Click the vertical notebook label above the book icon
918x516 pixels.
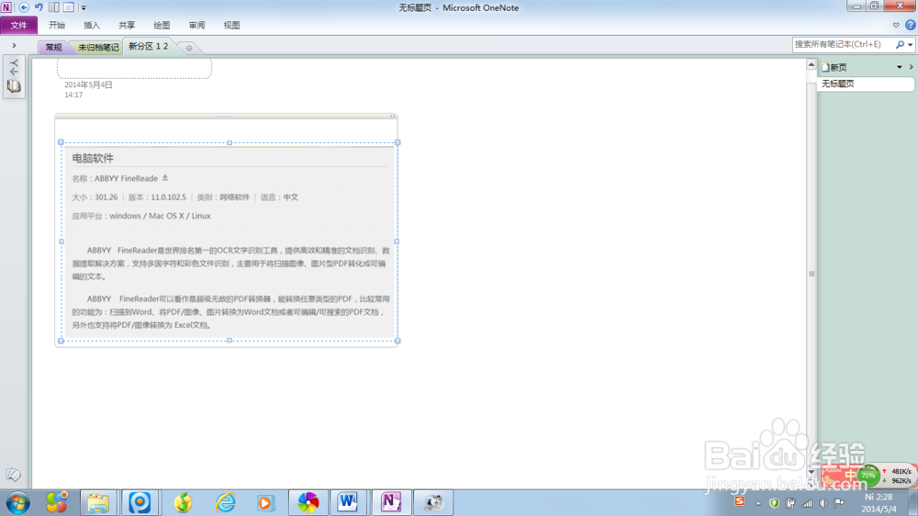point(14,66)
